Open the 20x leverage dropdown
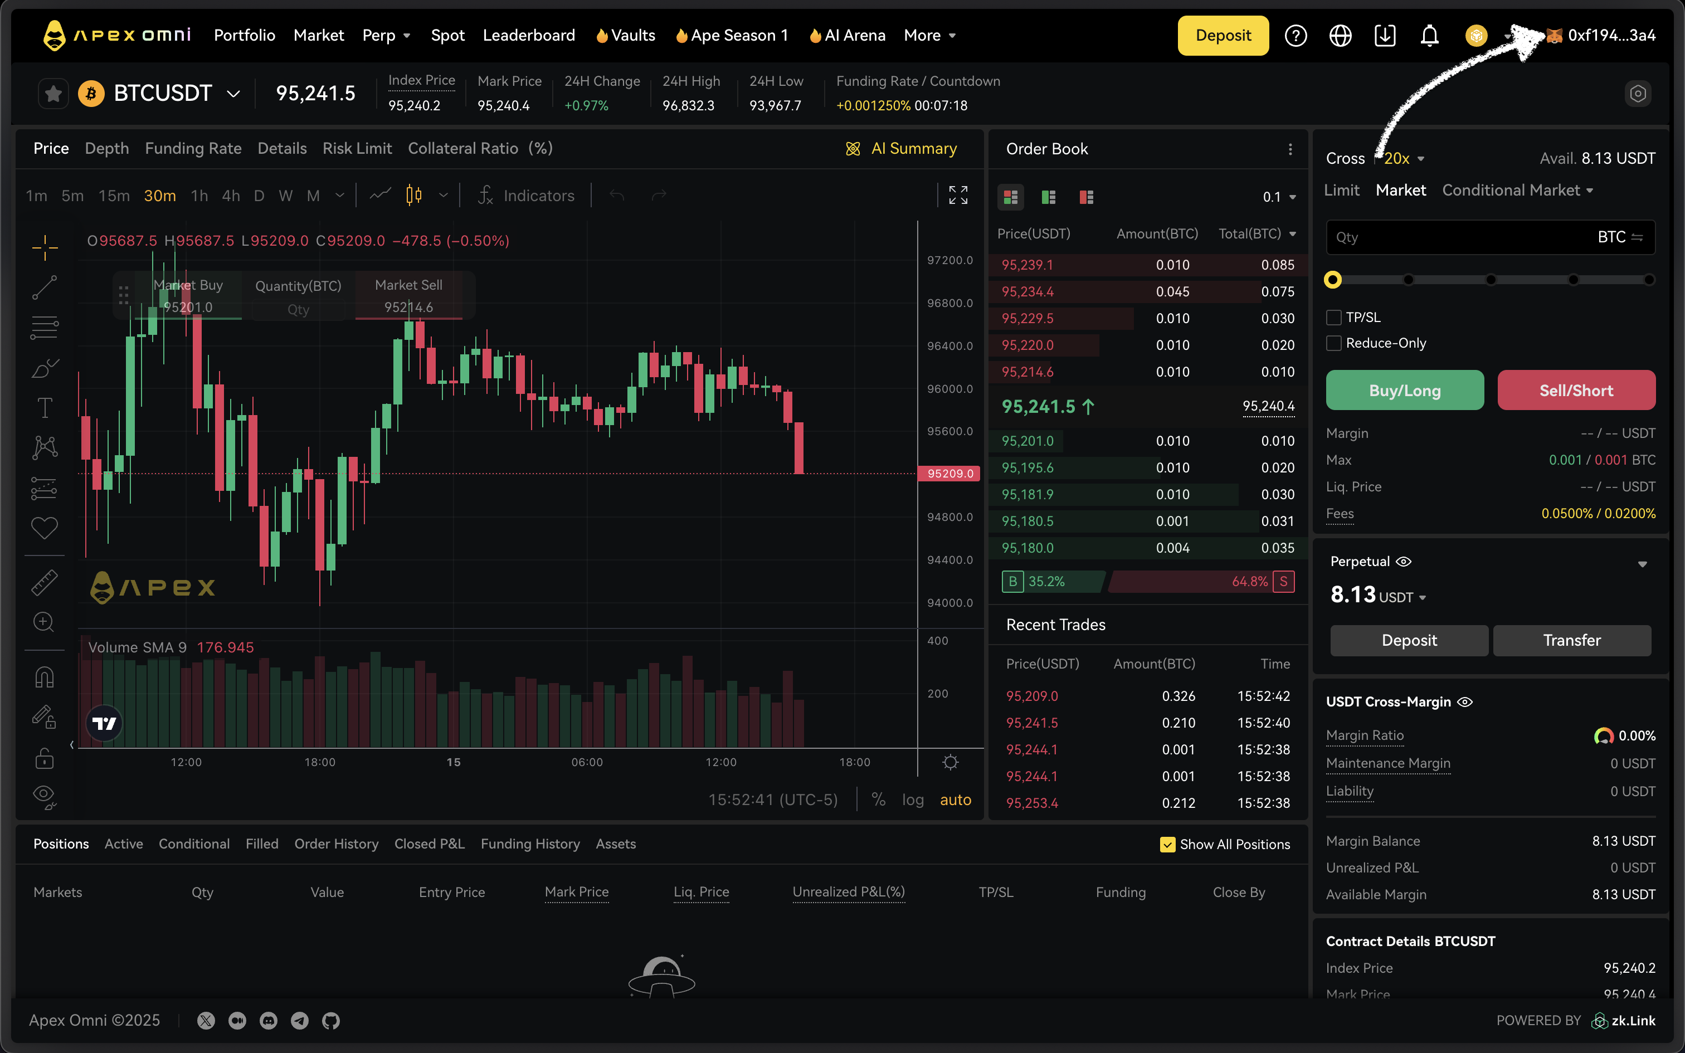Screen dimensions: 1685x1053 point(1404,159)
